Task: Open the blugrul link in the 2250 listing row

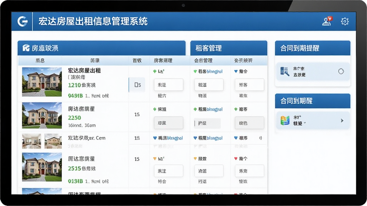Action: (x=214, y=109)
